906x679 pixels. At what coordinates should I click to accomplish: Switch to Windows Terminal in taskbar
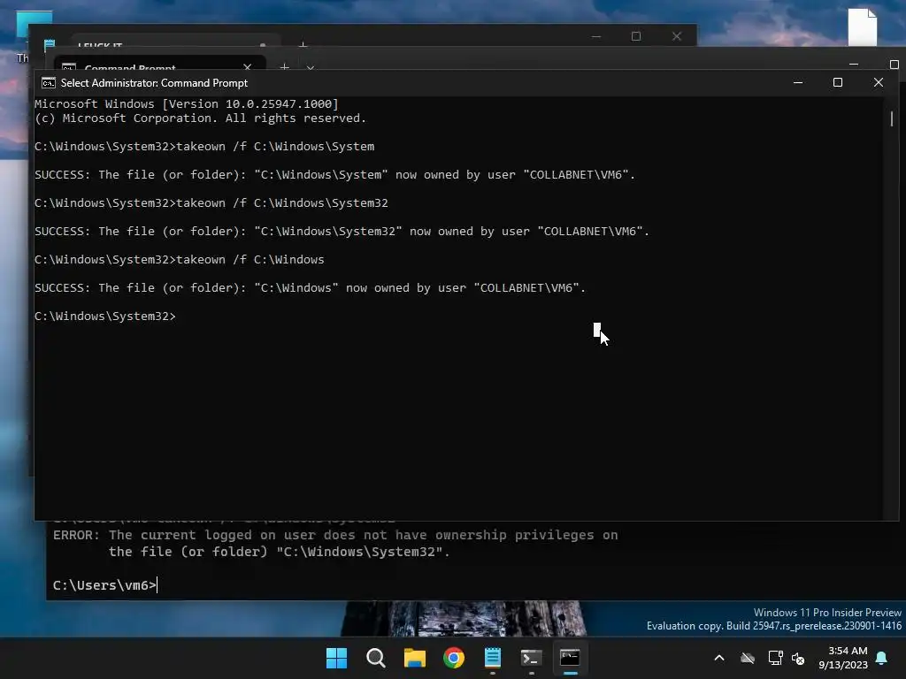[x=531, y=658]
